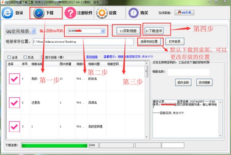Image resolution: width=231 pixels, height=155 pixels.
Task: Click the album save path field
Action: point(83,42)
